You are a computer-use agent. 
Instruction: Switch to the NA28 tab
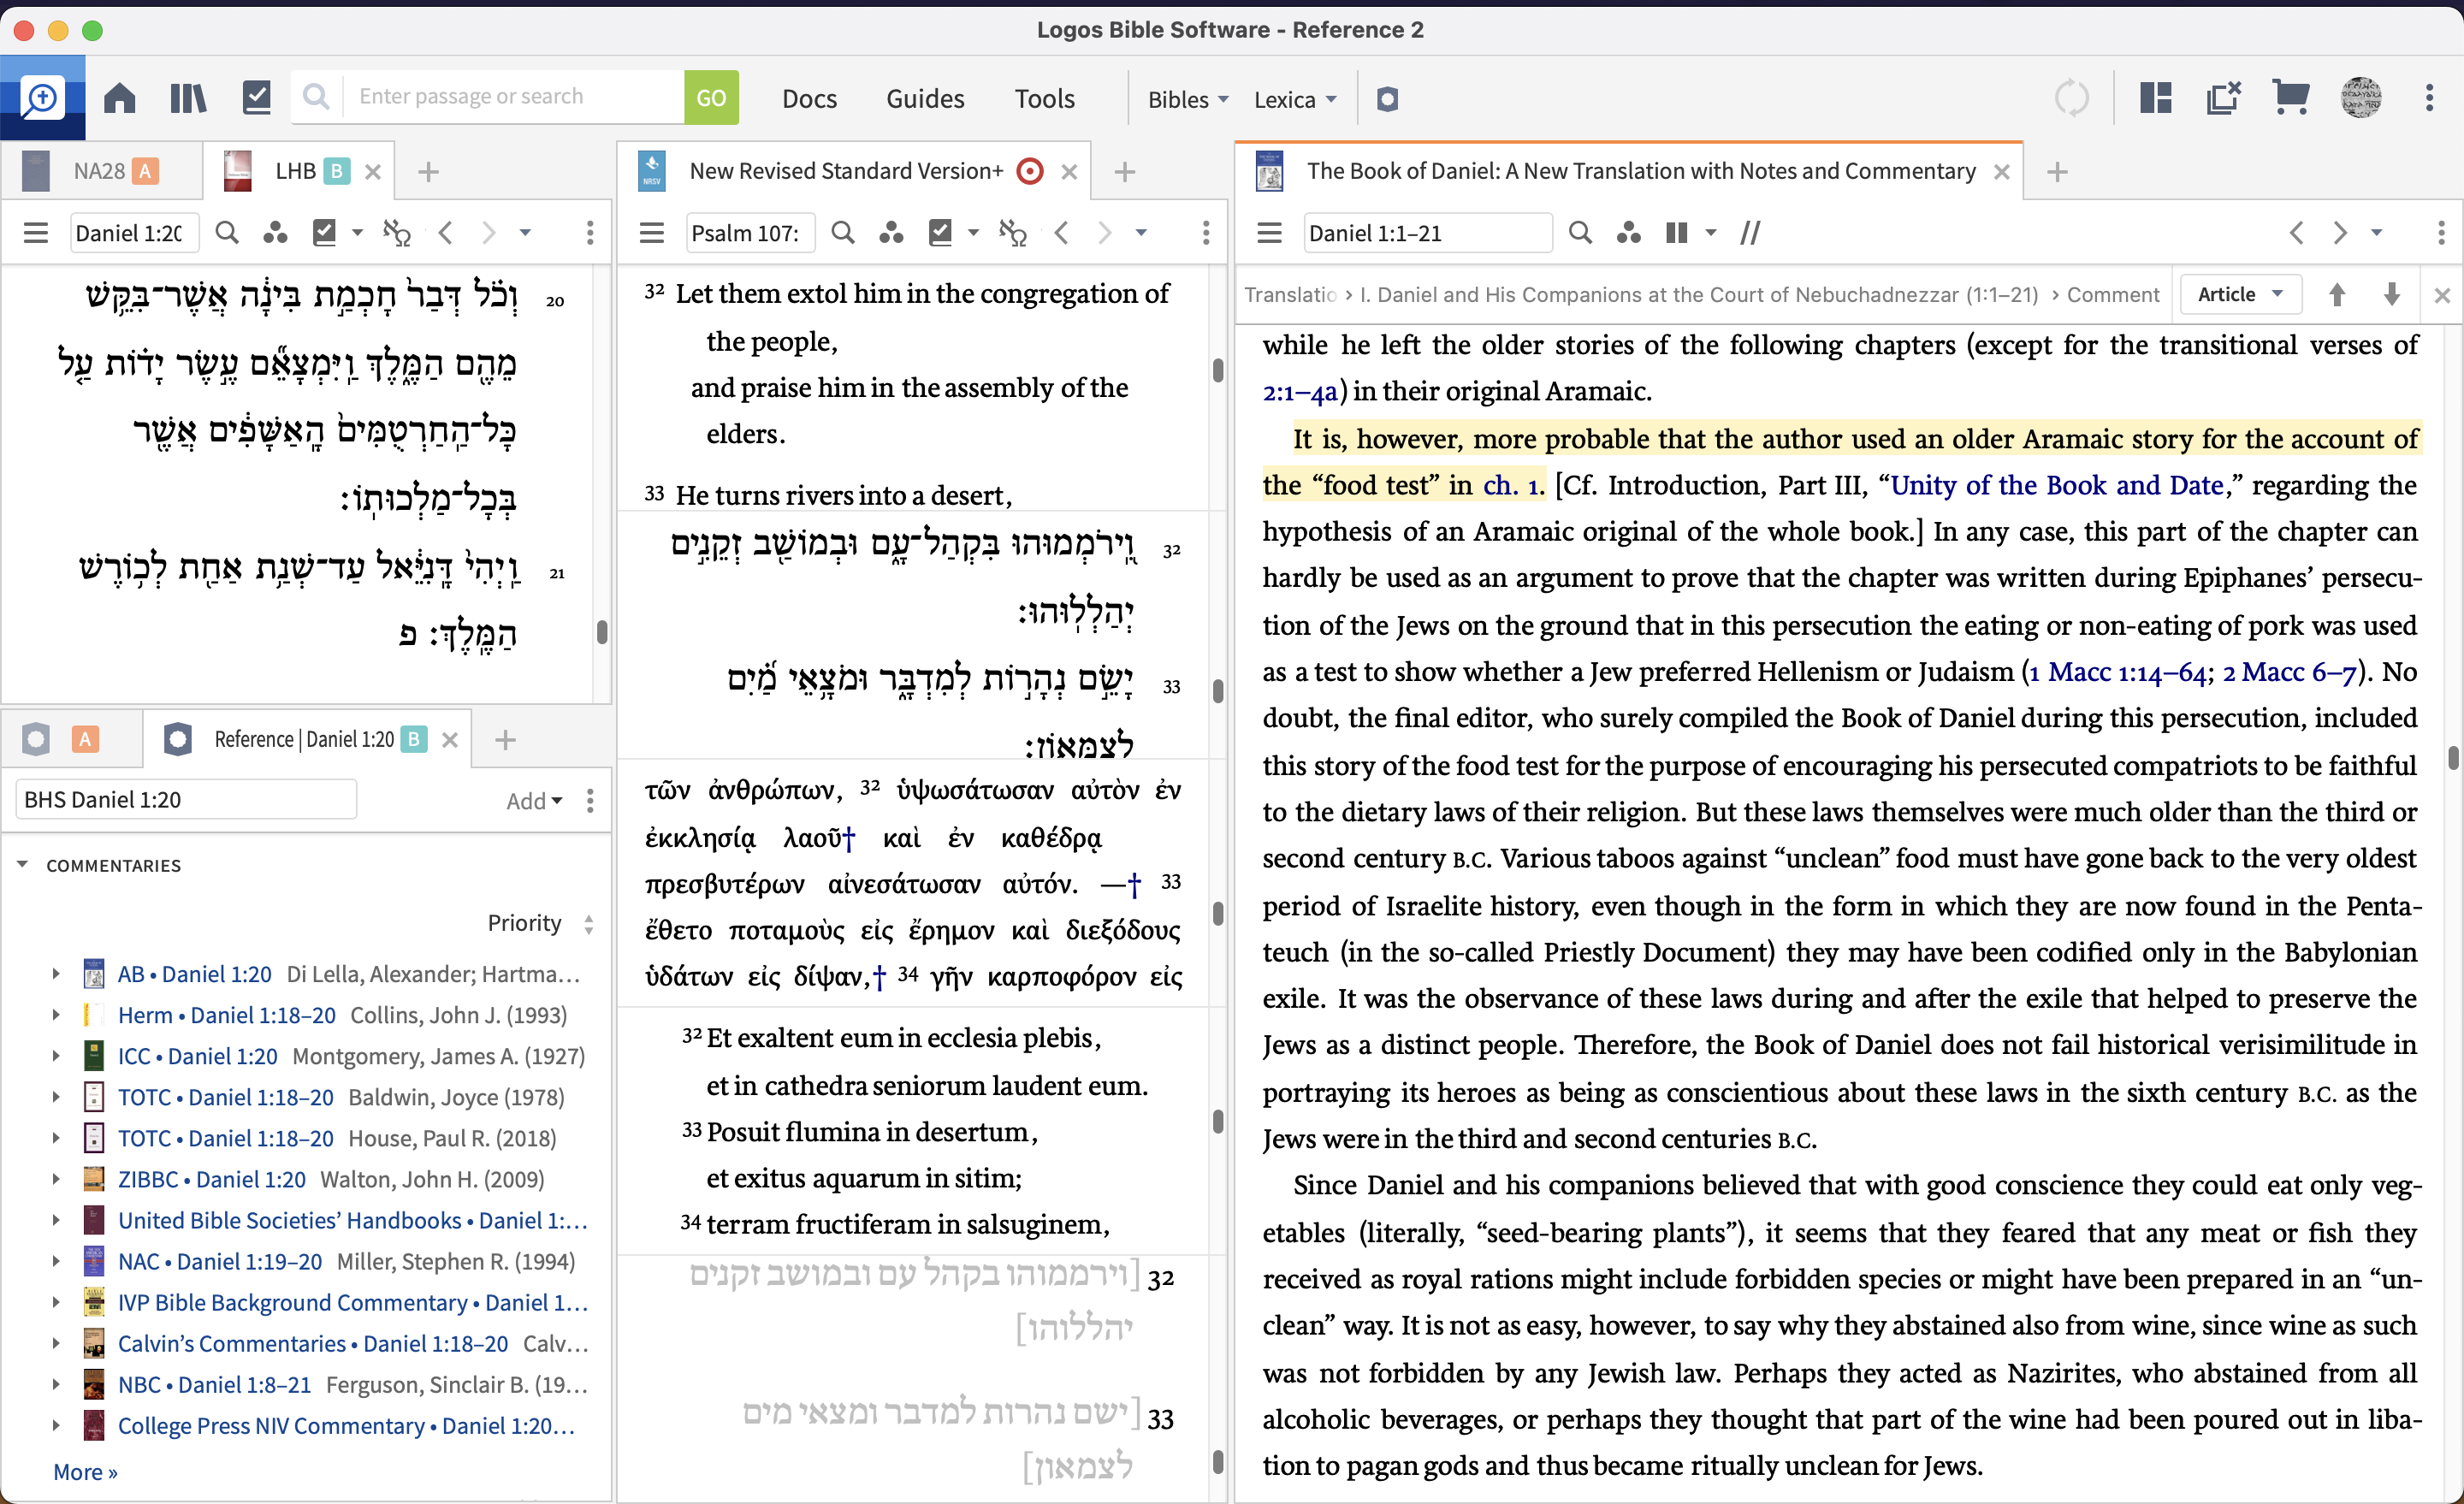(x=100, y=171)
